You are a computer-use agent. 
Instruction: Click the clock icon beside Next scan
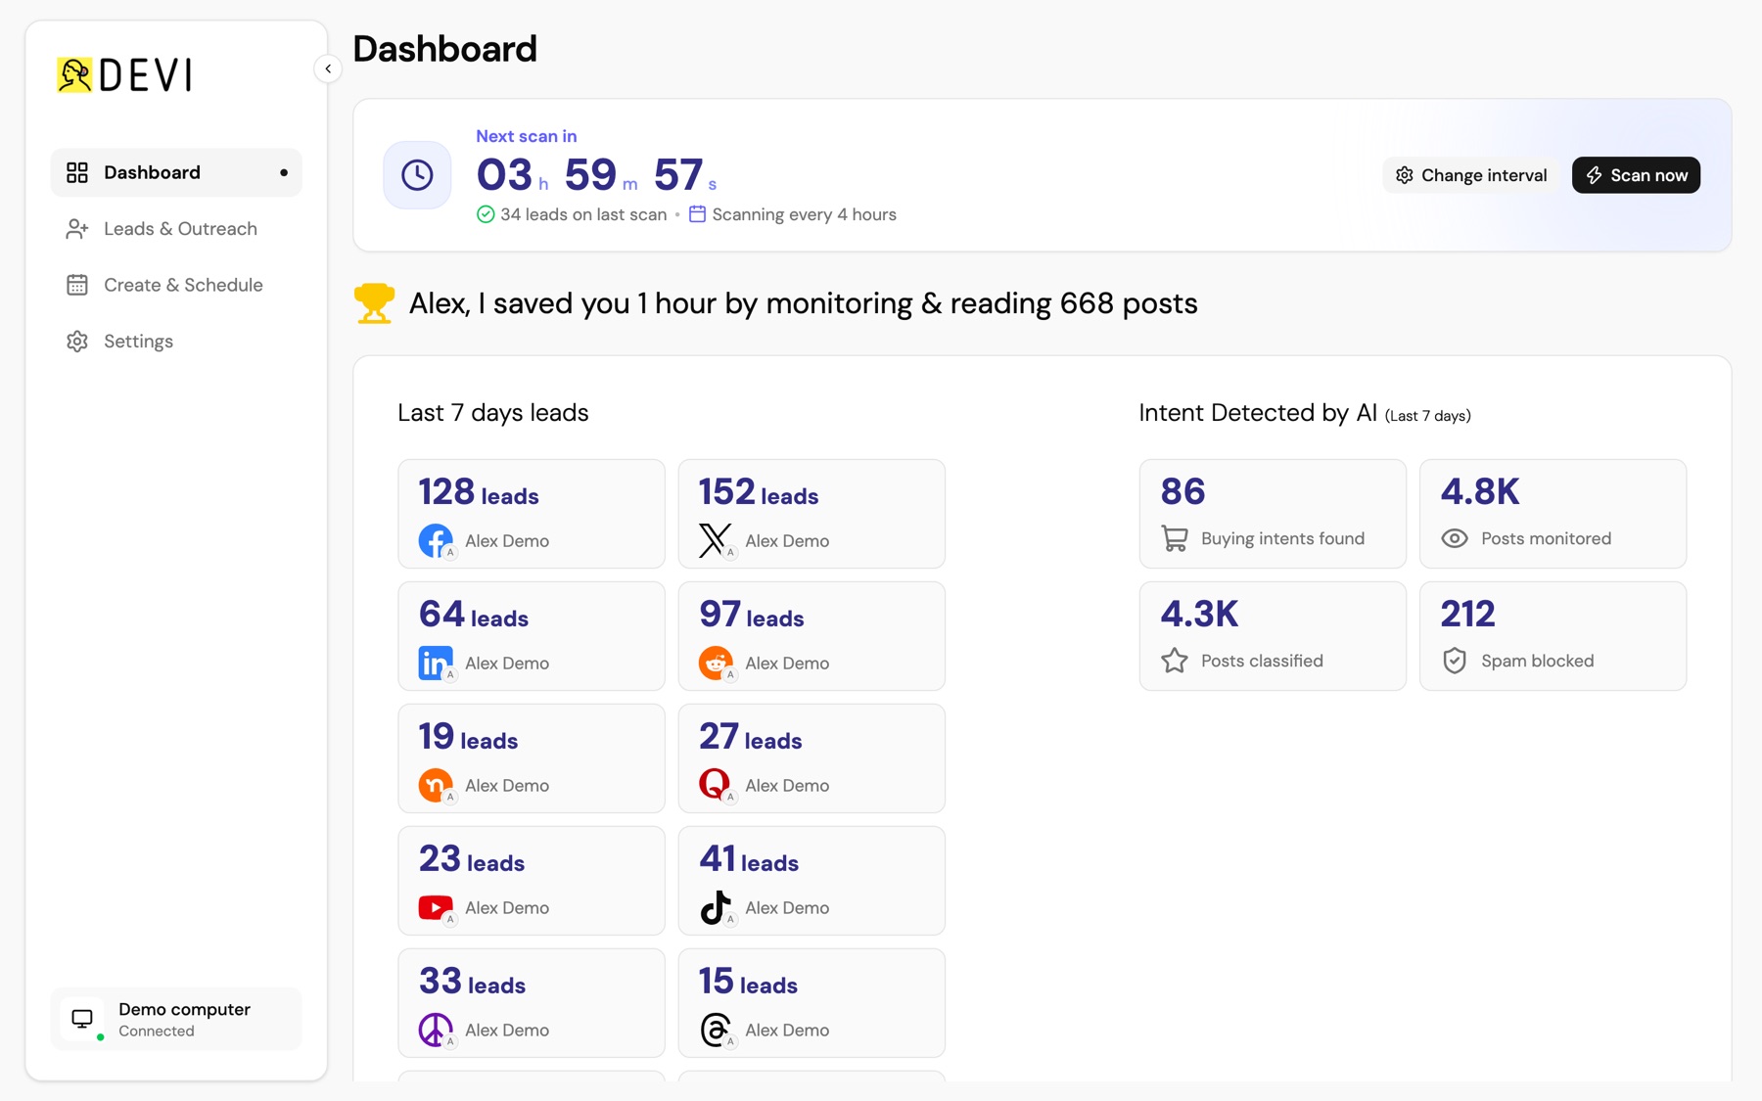click(x=417, y=175)
